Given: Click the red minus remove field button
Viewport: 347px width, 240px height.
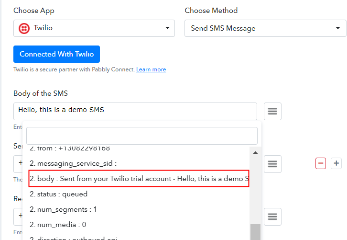Looking at the screenshot, I should click(x=320, y=163).
